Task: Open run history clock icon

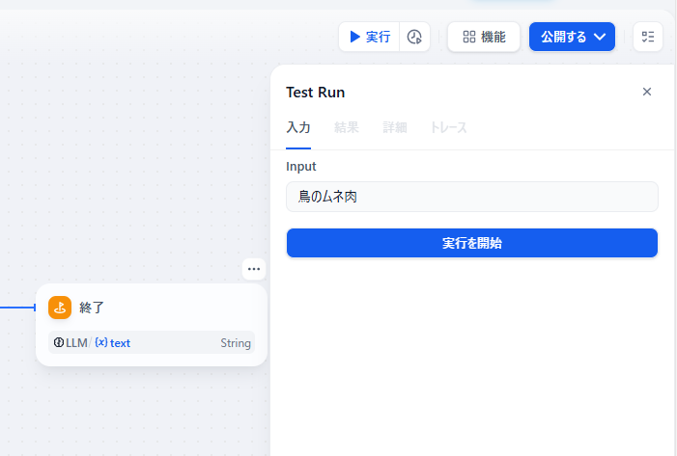Action: pos(414,37)
